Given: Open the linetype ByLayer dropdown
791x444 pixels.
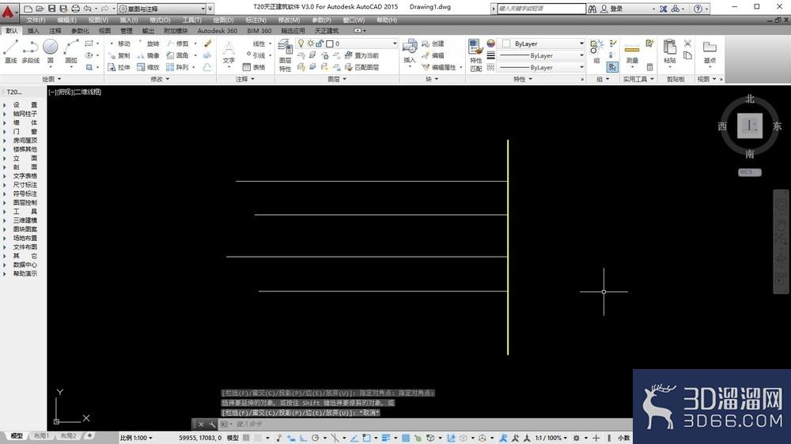Looking at the screenshot, I should [541, 67].
